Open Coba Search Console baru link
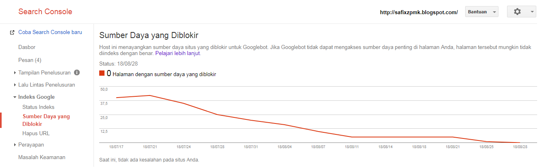The height and width of the screenshot is (168, 555). point(50,32)
